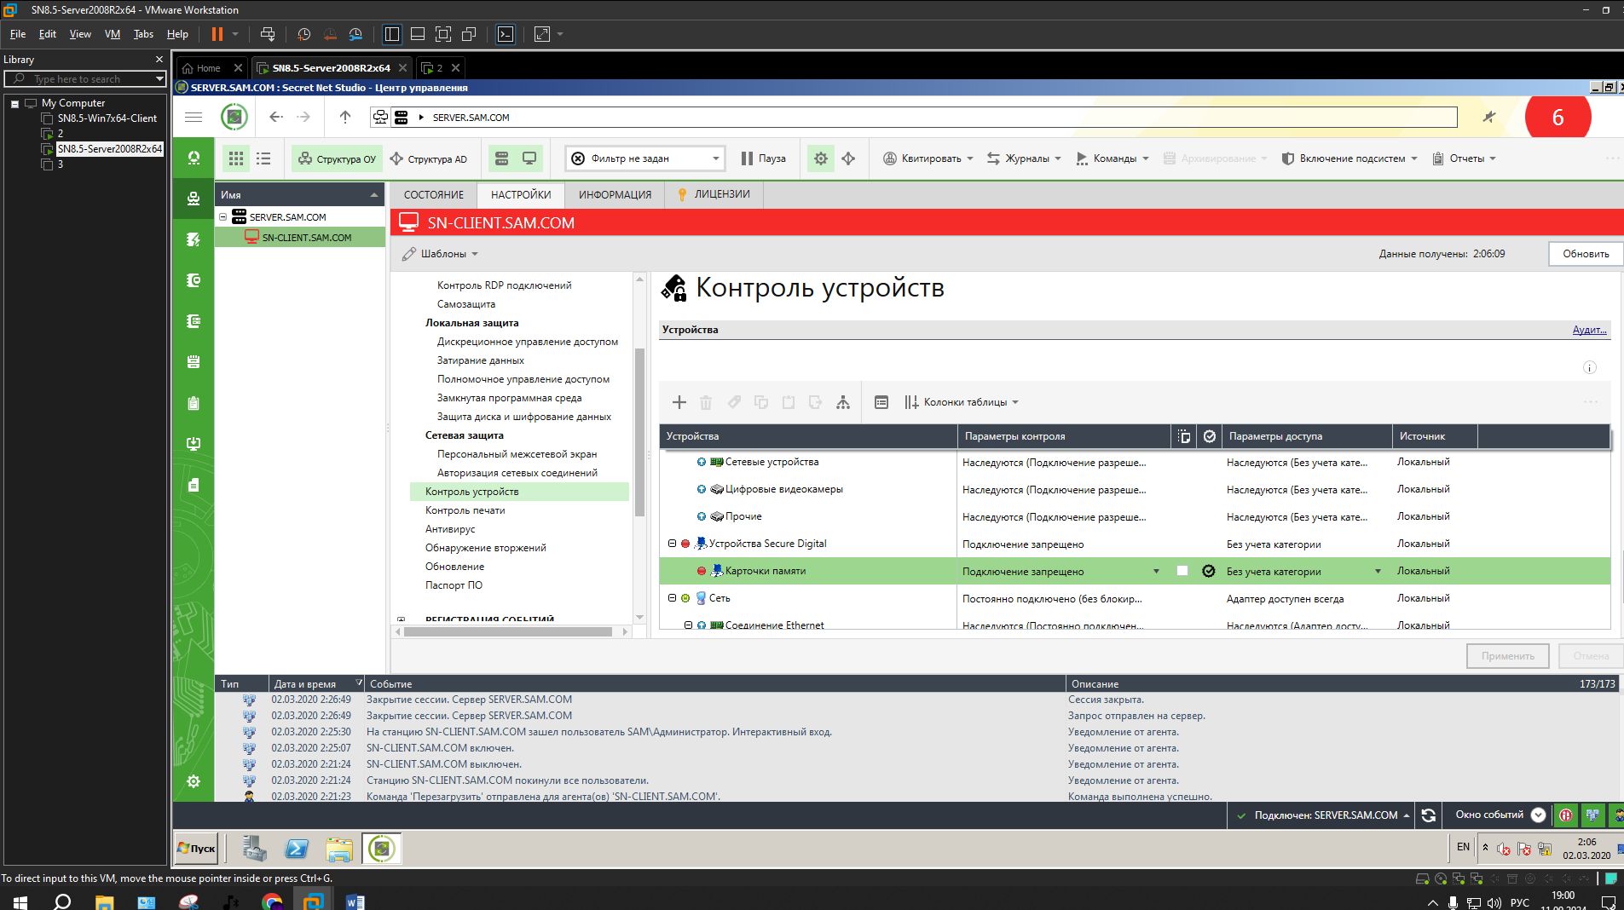Open the Журналы dropdown menu
The image size is (1624, 910).
[x=1024, y=158]
